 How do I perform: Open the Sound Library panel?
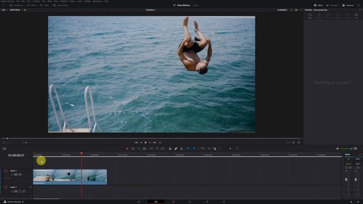point(61,5)
